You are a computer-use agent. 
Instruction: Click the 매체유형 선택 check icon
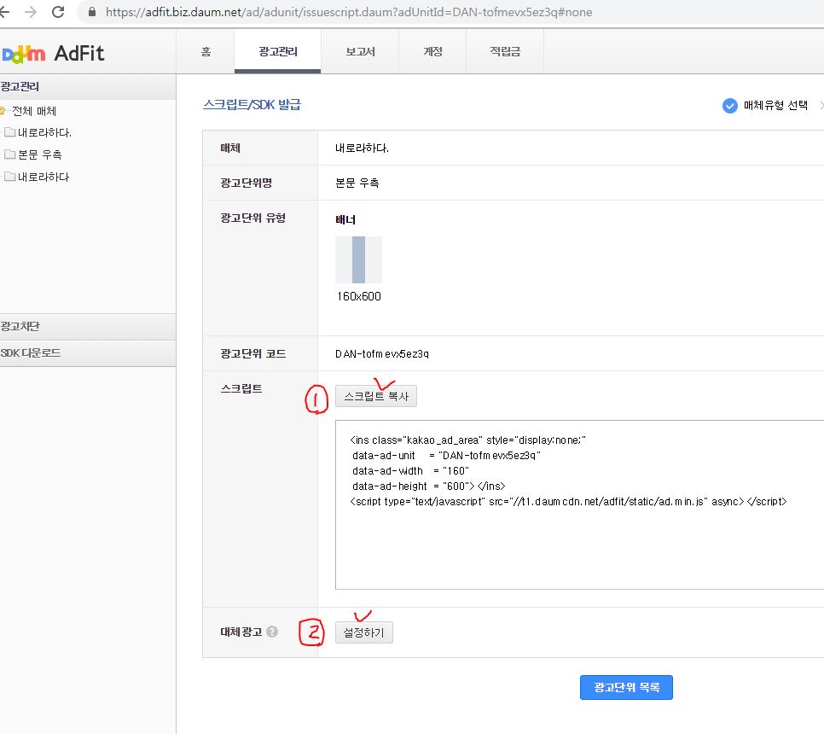[x=730, y=106]
